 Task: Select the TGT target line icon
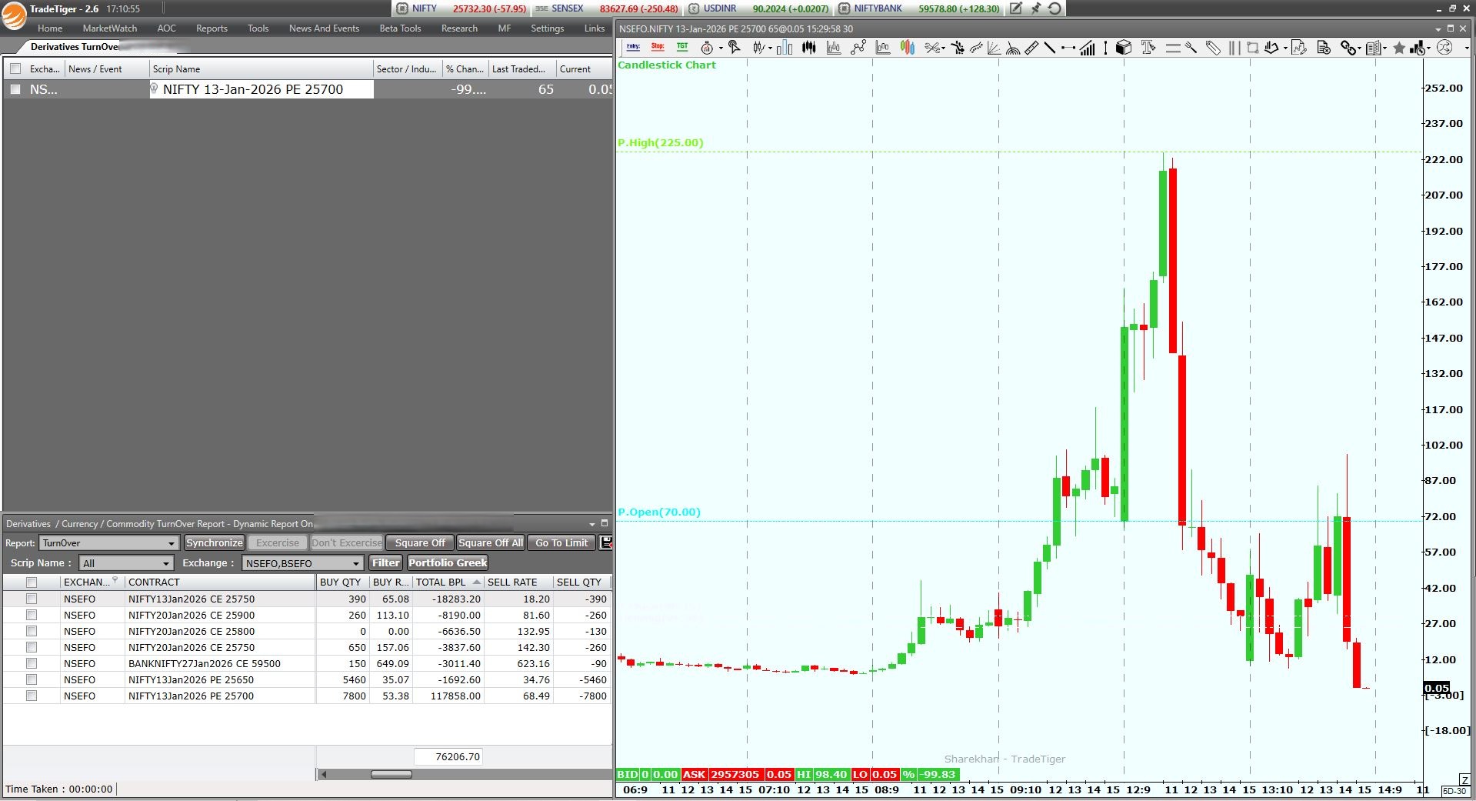coord(682,48)
